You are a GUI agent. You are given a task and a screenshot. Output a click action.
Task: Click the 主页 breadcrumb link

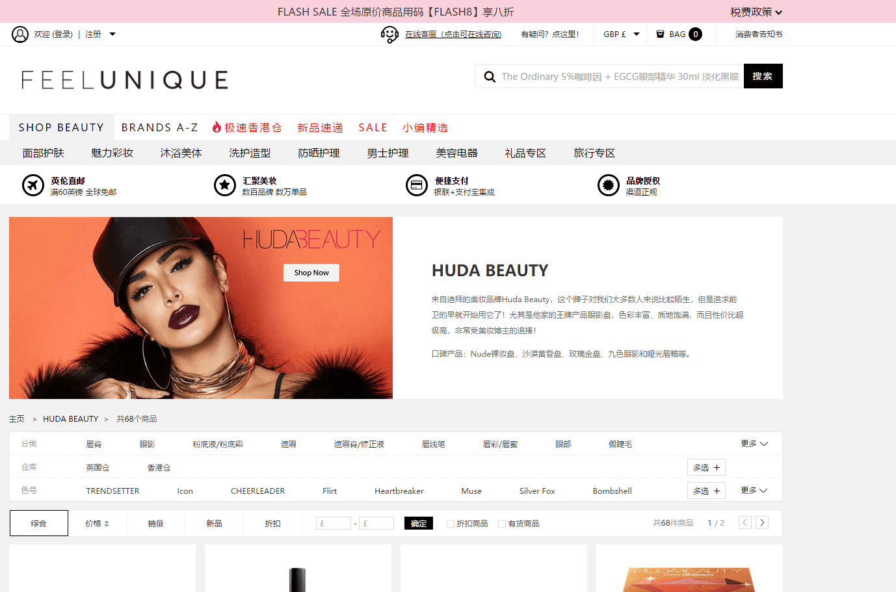click(x=17, y=419)
